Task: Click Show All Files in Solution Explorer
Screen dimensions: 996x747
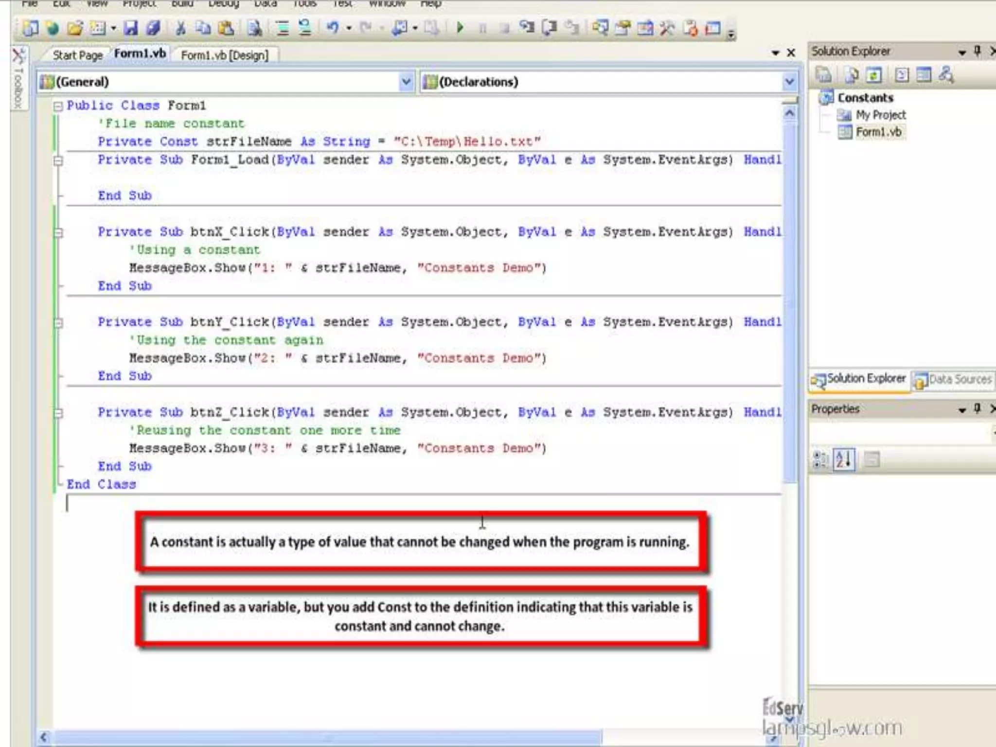Action: 852,75
